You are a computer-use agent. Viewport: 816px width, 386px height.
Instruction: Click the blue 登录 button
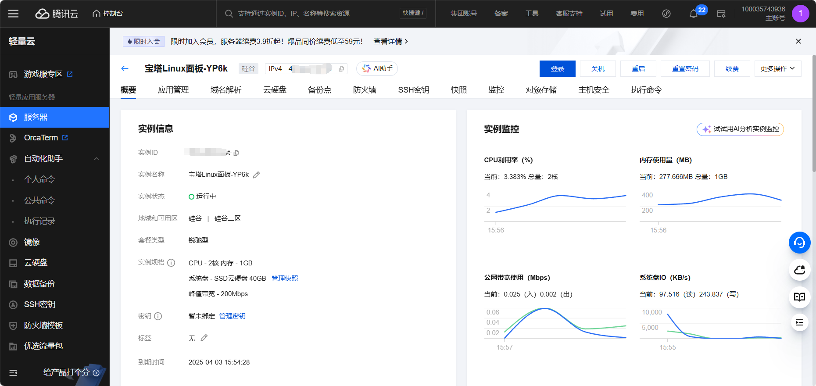[557, 69]
